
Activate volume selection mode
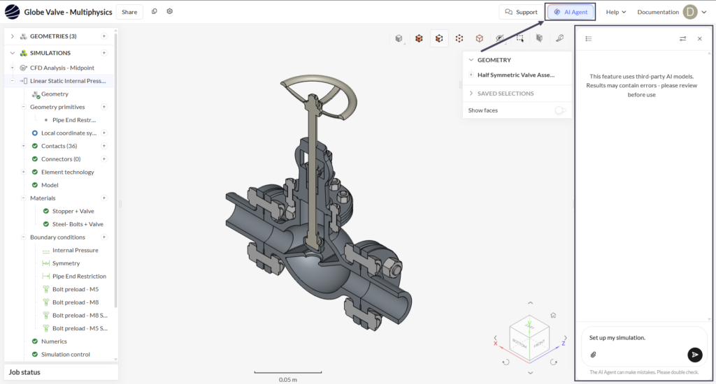pyautogui.click(x=419, y=39)
